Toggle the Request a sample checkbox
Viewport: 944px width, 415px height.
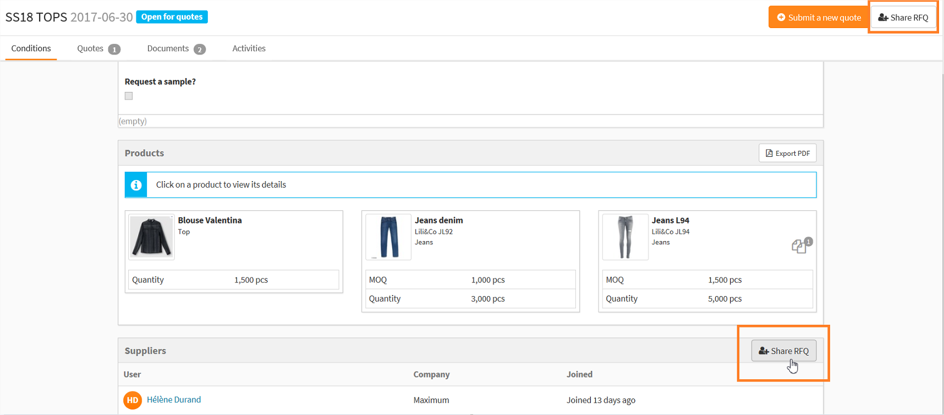pyautogui.click(x=129, y=96)
